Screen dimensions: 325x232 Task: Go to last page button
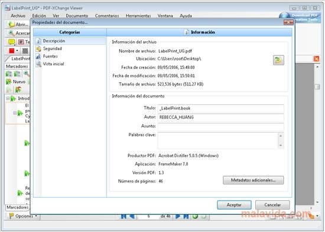[186, 216]
